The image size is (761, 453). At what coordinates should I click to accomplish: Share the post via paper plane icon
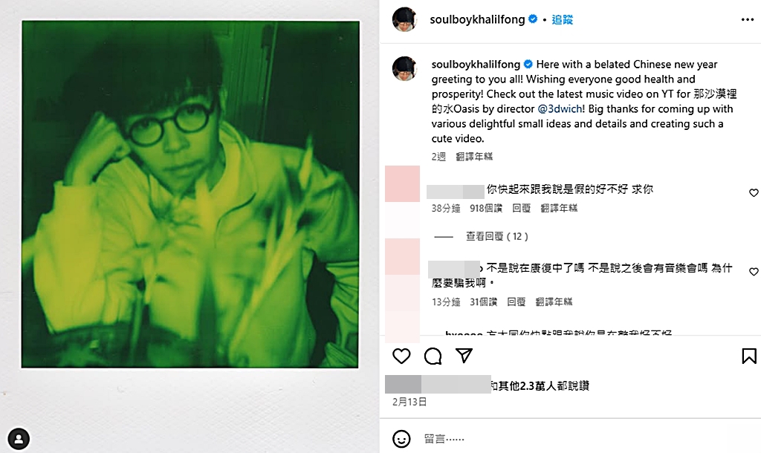464,356
